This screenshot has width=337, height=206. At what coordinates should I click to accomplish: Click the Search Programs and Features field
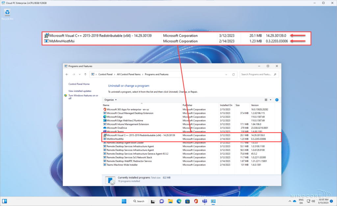click(258, 74)
